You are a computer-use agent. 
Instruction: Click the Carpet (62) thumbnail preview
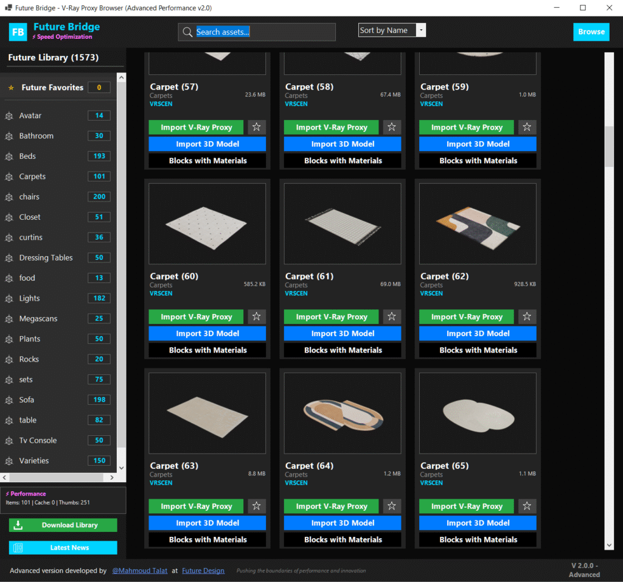[478, 224]
